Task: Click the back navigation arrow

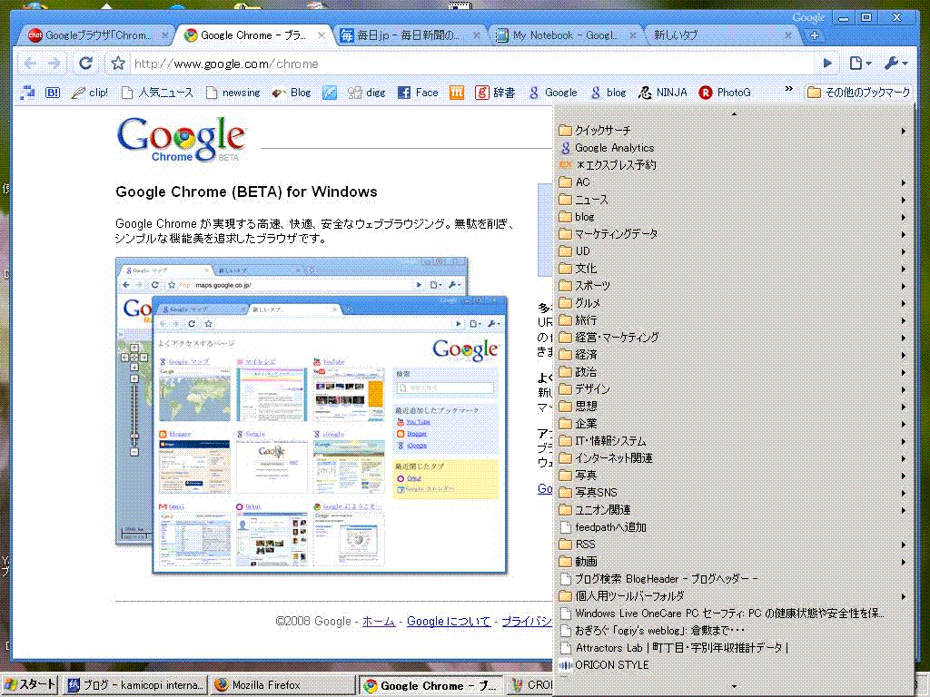Action: point(30,64)
